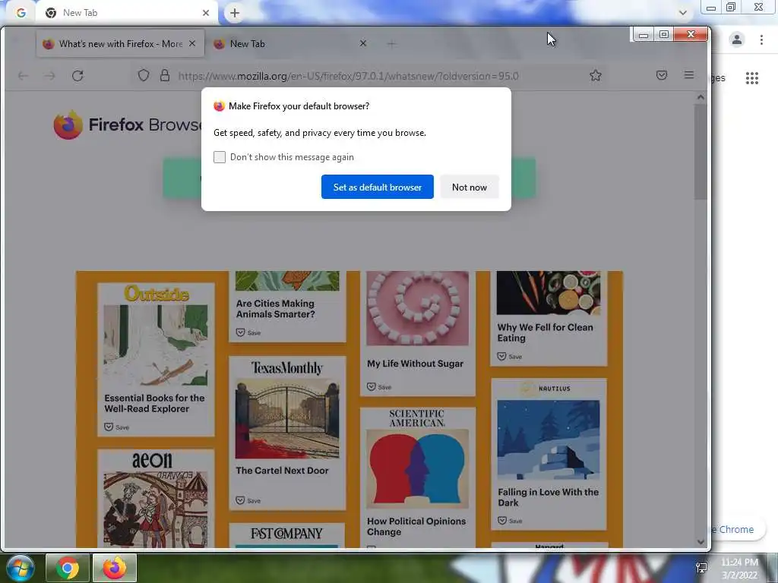
Task: Open "My Life Without Sugar" article
Action: [416, 364]
